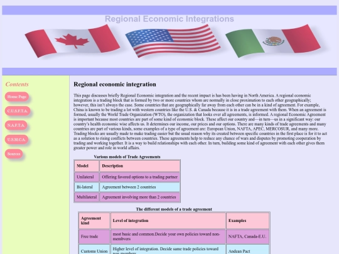Go to the C.U.S.F.T.A. page
This screenshot has width=339, height=254.
(18, 111)
